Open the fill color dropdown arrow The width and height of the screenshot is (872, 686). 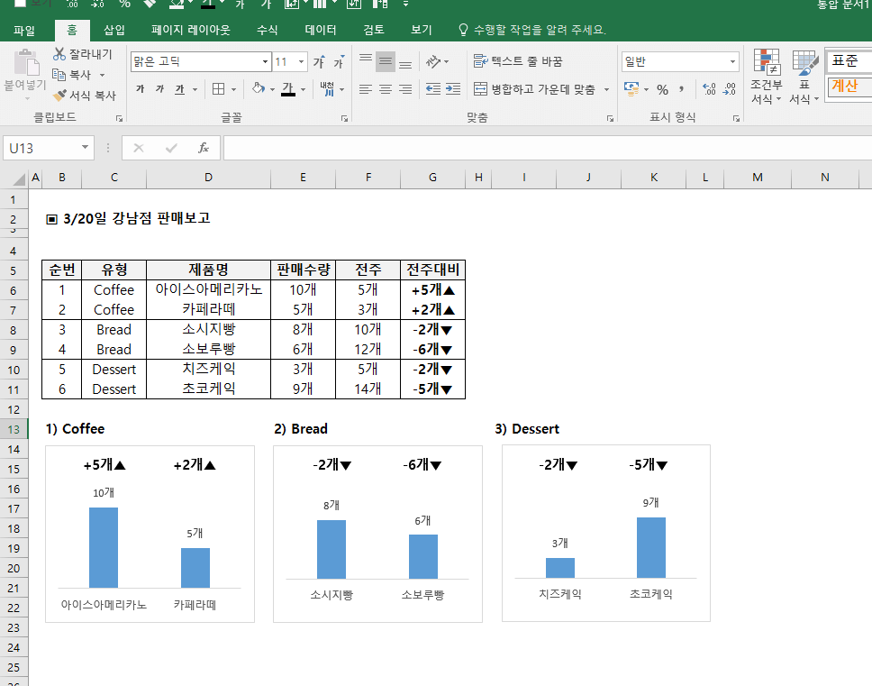click(x=272, y=89)
